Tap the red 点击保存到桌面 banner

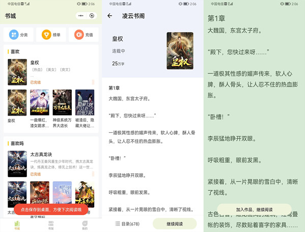[x=51, y=210]
